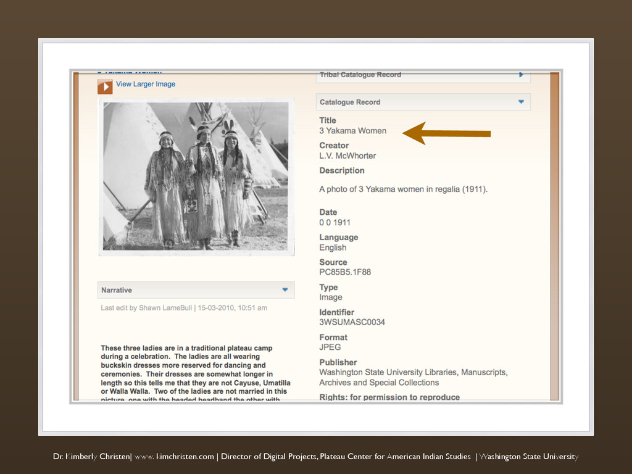The image size is (632, 474).
Task: Open the View Larger Image link
Action: click(146, 84)
